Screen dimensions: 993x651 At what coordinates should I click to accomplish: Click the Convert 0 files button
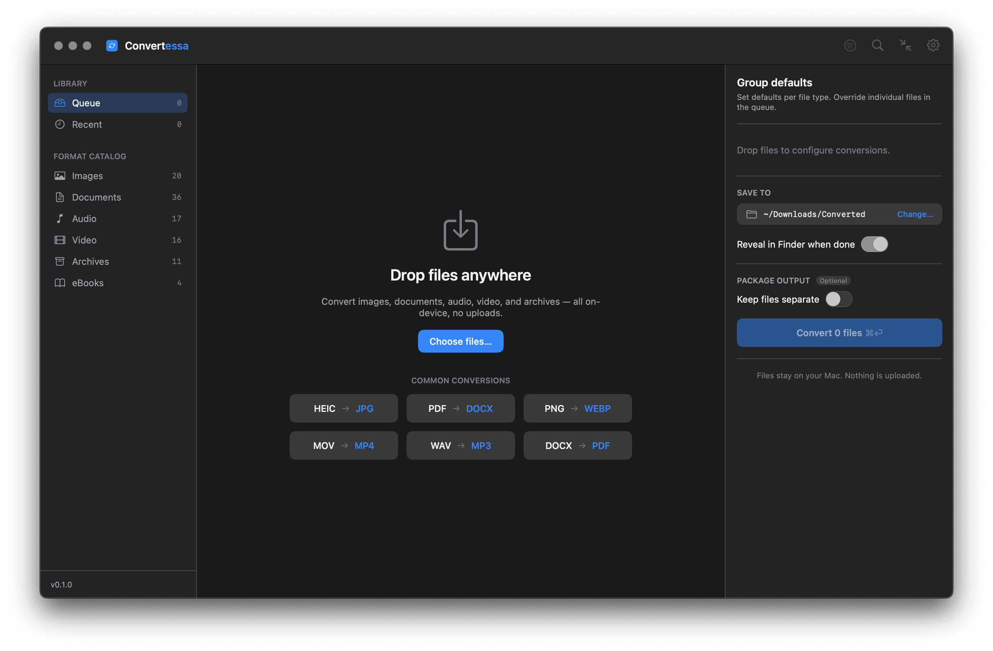tap(839, 333)
